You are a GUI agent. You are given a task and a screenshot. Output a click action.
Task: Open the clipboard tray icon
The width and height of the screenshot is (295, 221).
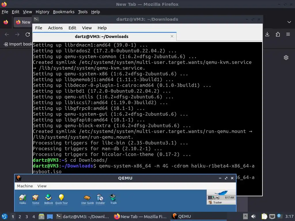[x=264, y=216]
